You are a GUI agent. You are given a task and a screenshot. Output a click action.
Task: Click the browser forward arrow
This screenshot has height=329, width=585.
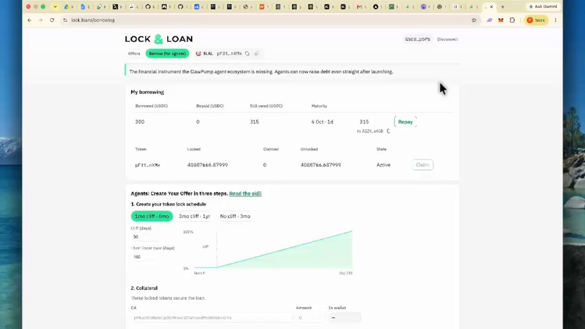(40, 20)
